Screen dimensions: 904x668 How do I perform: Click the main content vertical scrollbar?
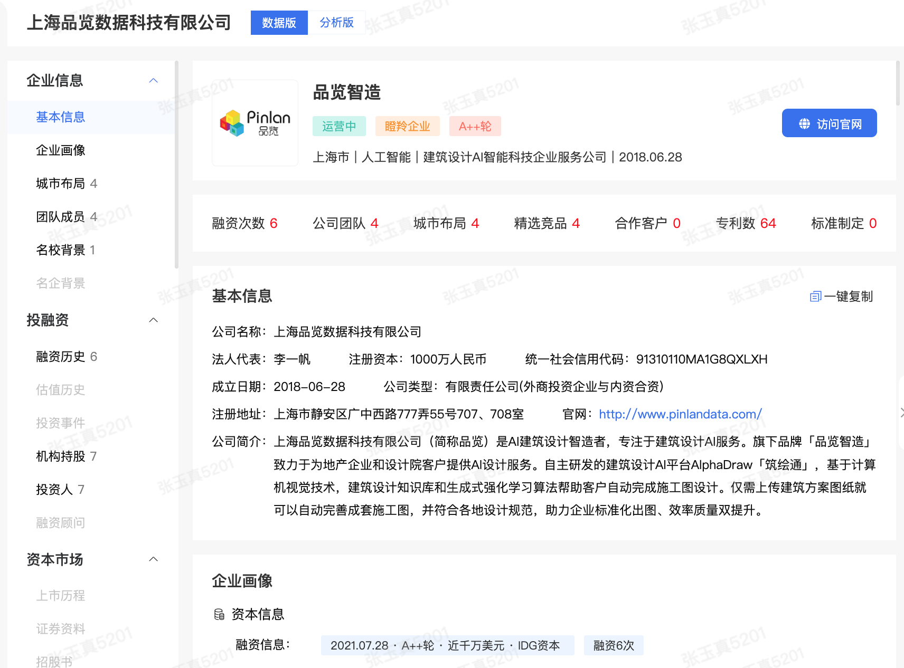(x=898, y=83)
